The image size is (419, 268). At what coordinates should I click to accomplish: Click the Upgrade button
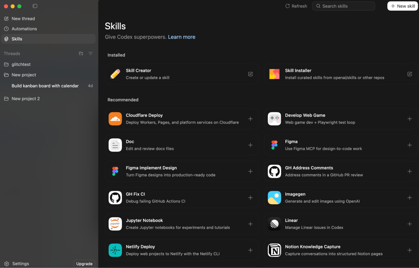point(84,263)
